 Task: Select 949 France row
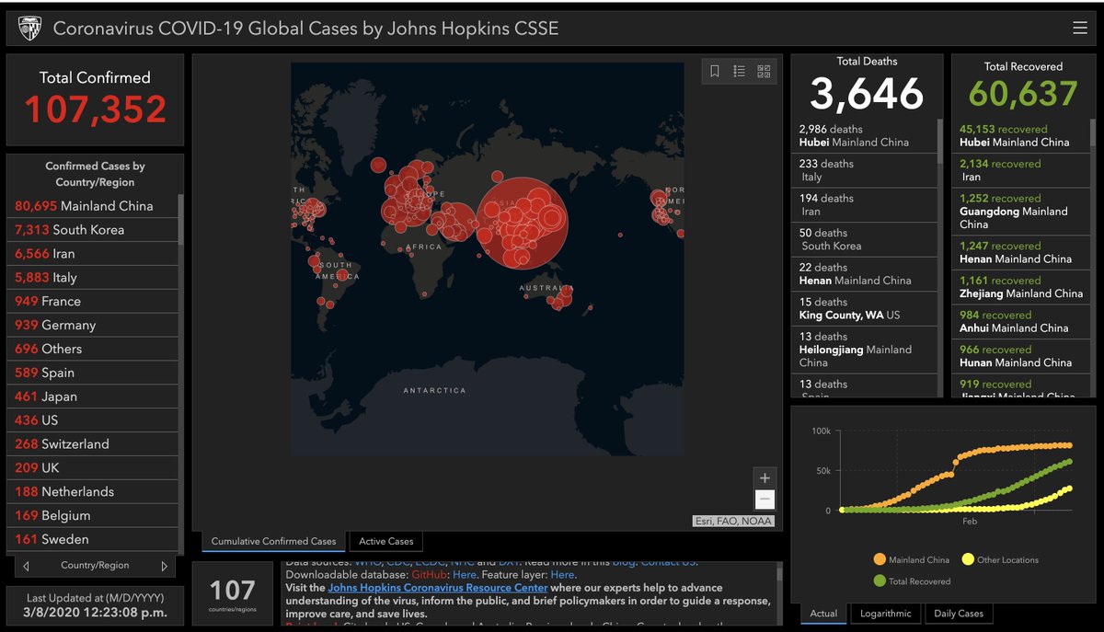[93, 302]
